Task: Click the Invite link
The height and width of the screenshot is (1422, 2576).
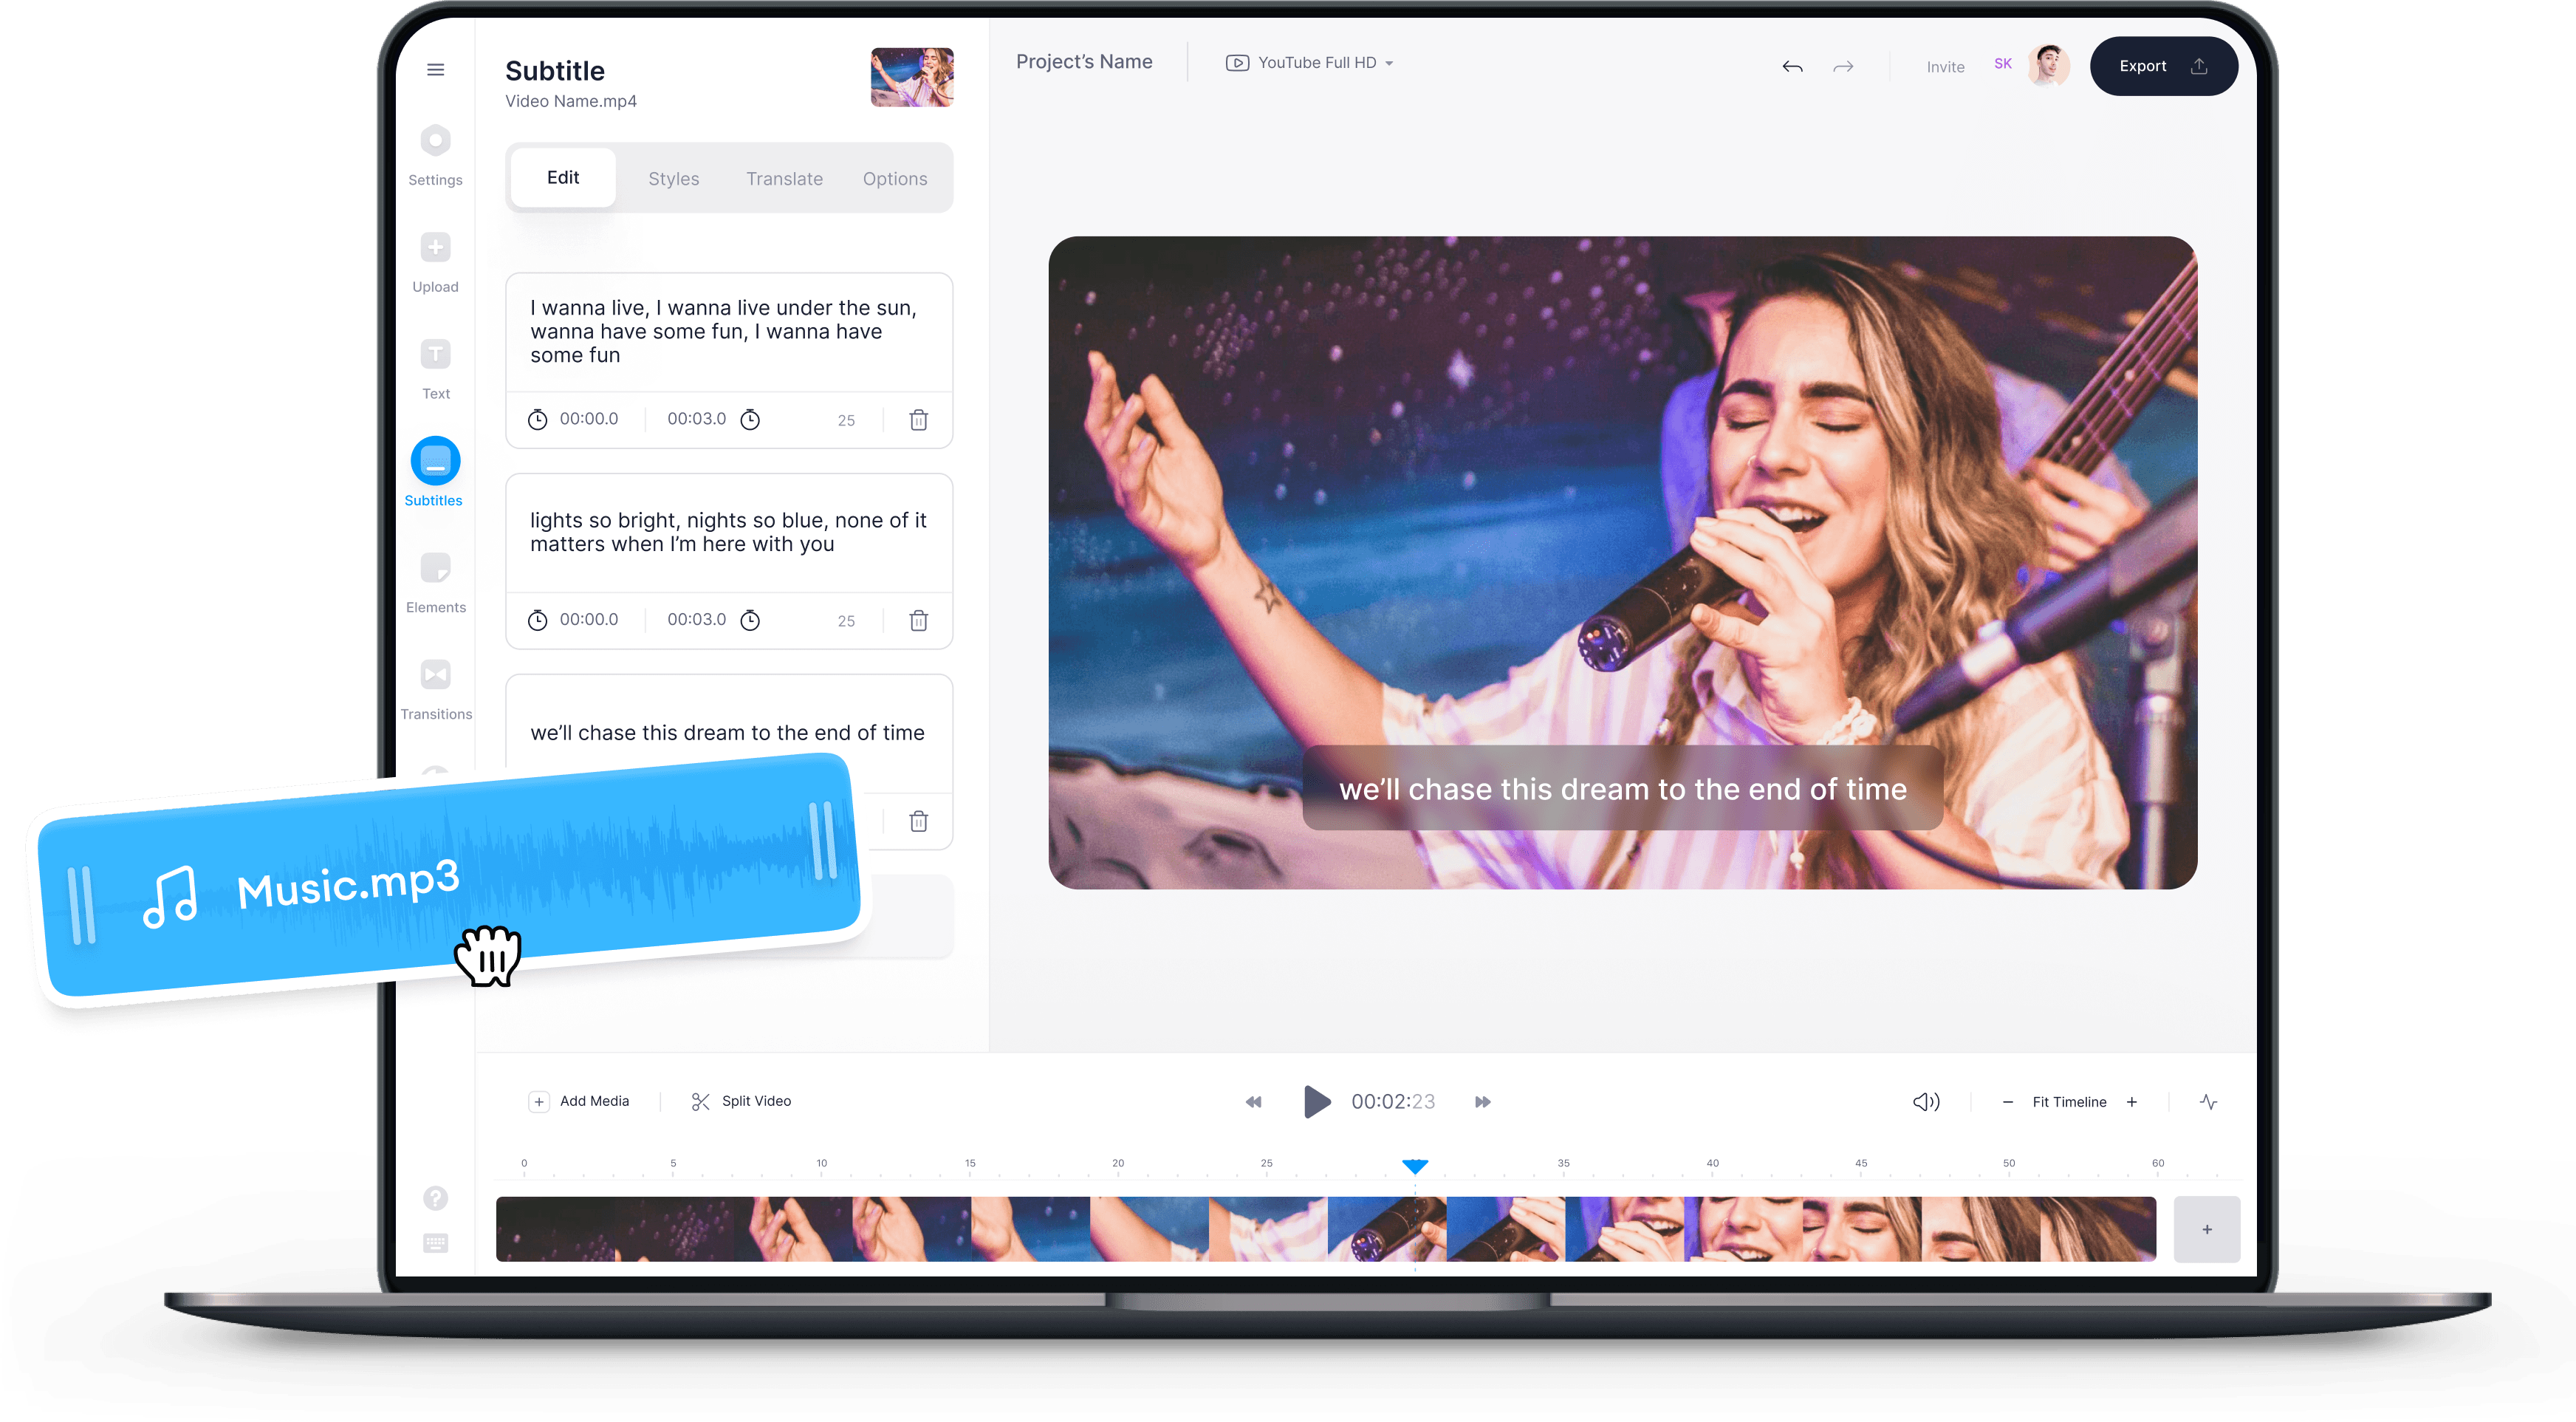Action: tap(1945, 66)
